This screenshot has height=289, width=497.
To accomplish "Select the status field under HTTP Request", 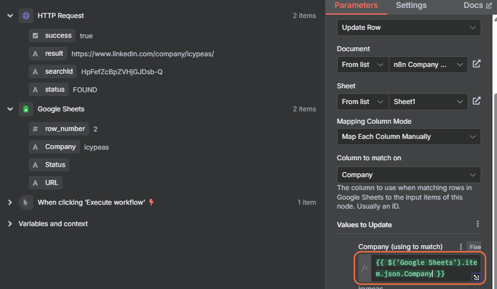I will point(48,89).
